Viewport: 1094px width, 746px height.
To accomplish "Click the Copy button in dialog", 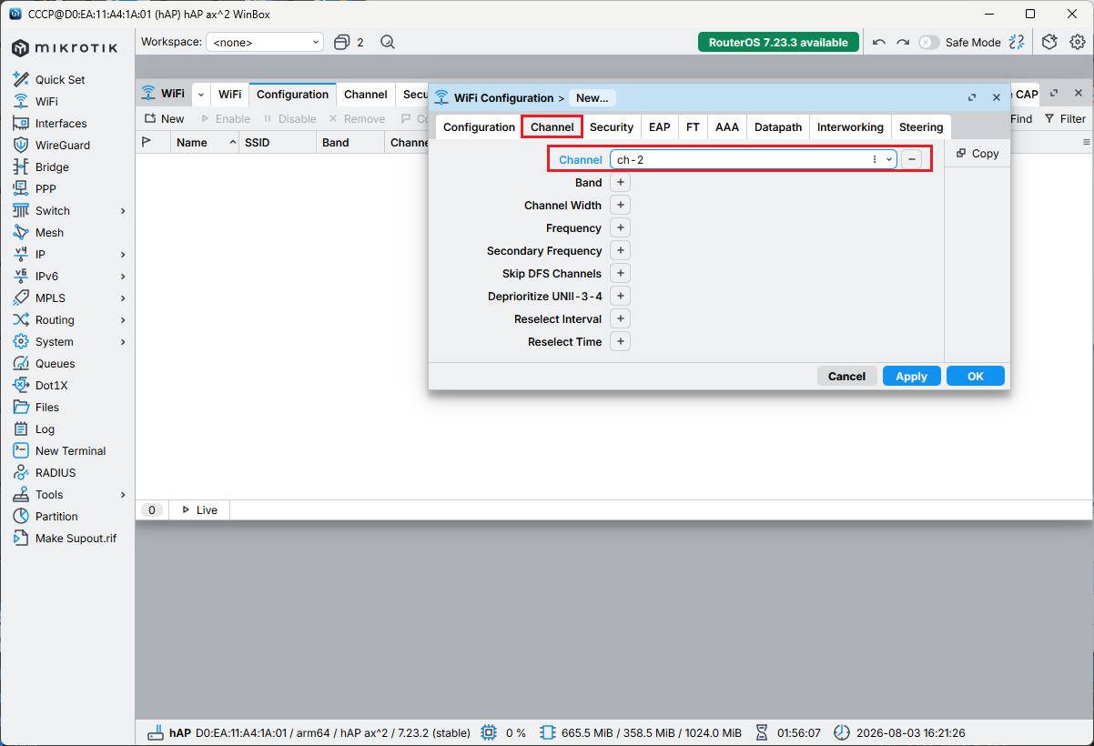I will click(x=978, y=154).
